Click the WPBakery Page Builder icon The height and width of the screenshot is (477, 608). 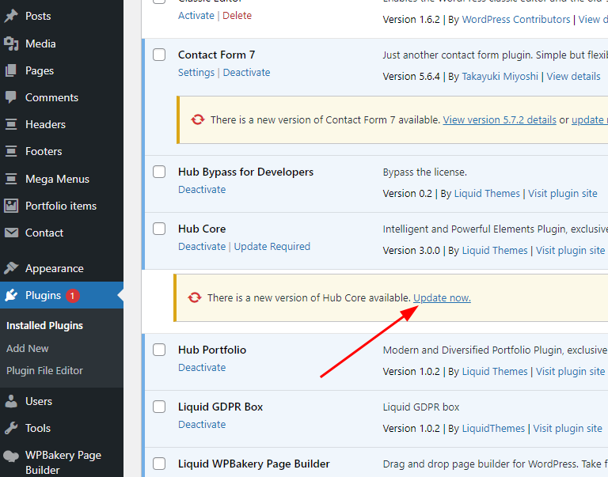[x=11, y=456]
